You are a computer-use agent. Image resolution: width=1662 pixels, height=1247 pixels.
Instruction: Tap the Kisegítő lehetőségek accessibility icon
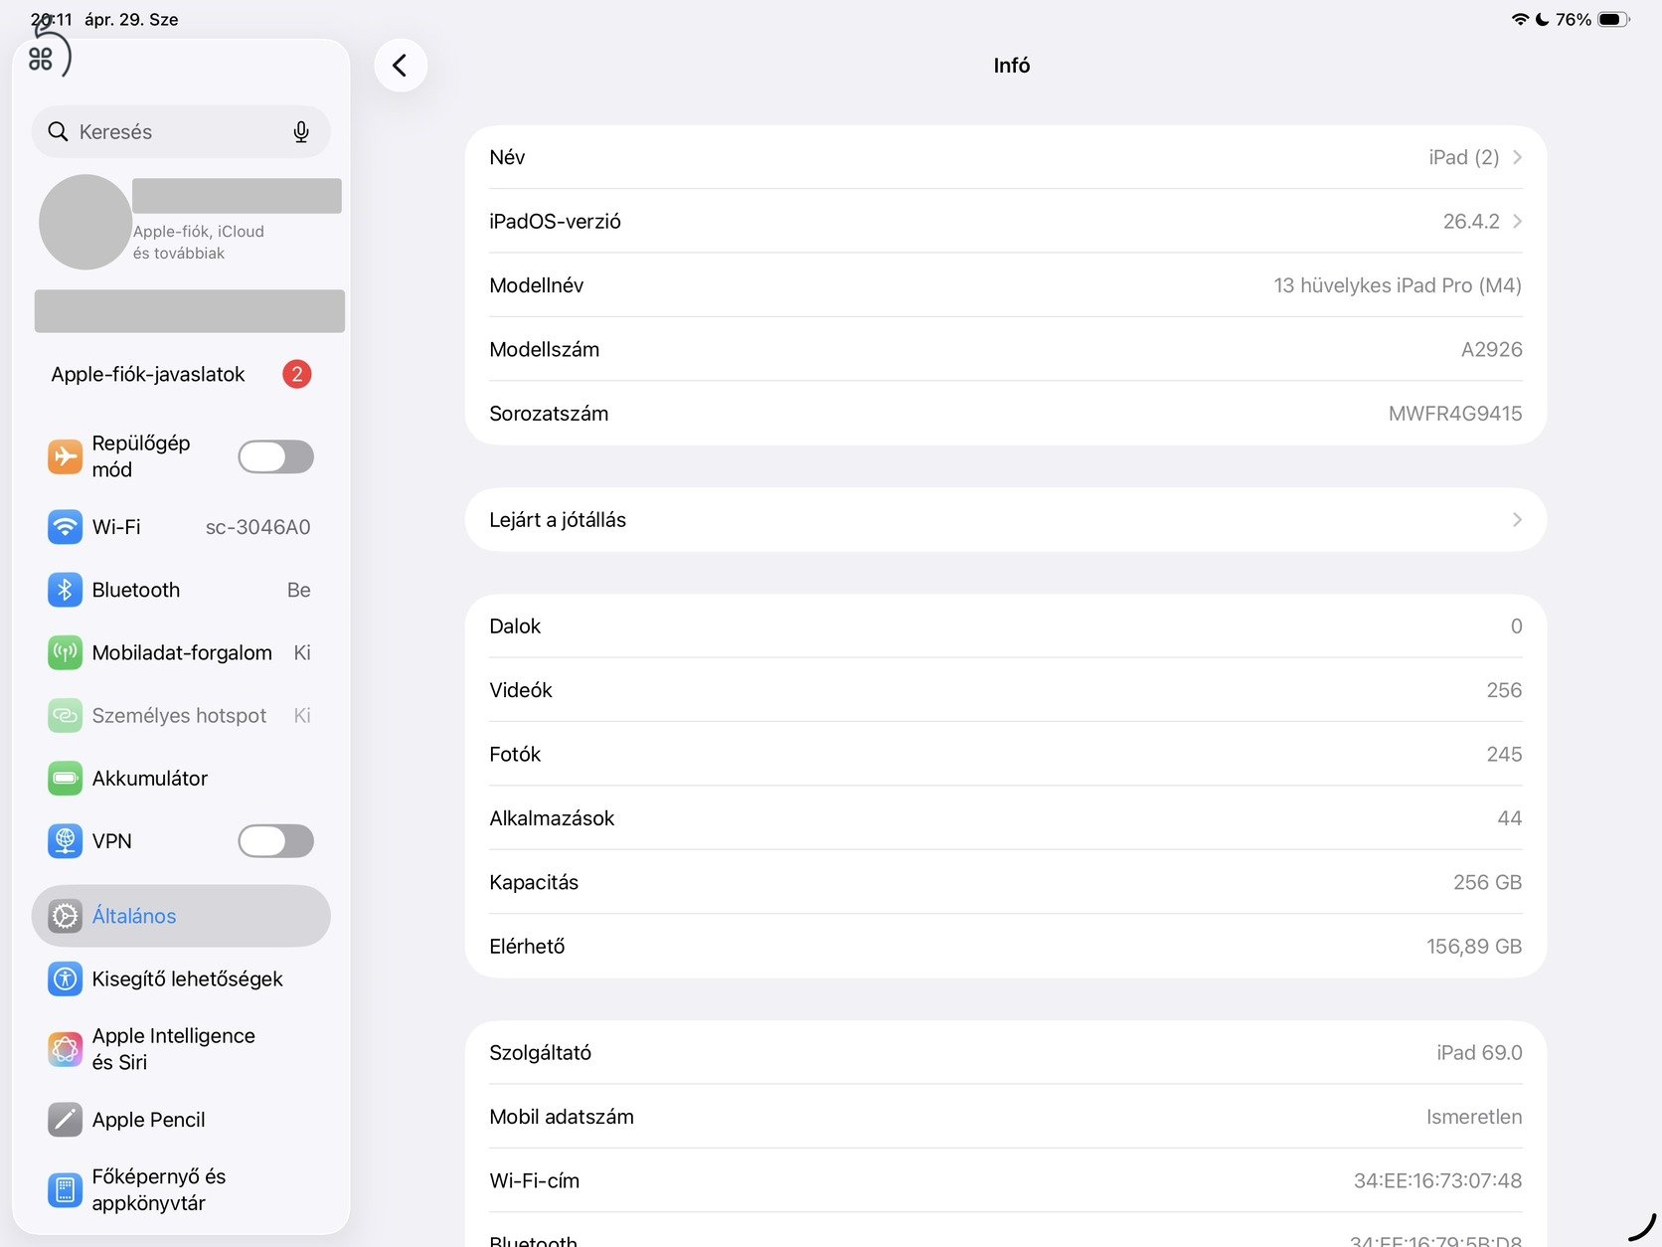[66, 979]
